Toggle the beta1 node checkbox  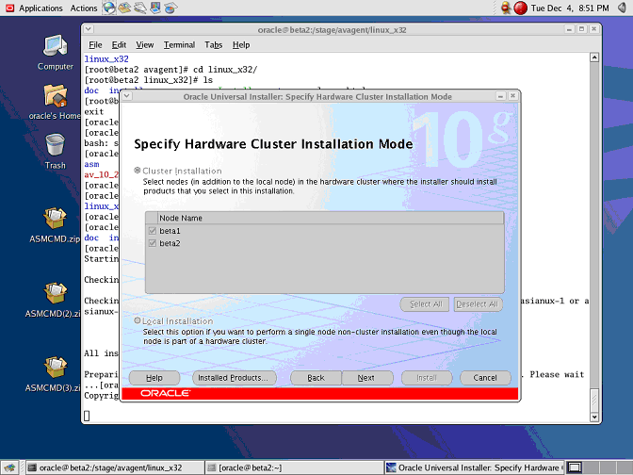[153, 231]
